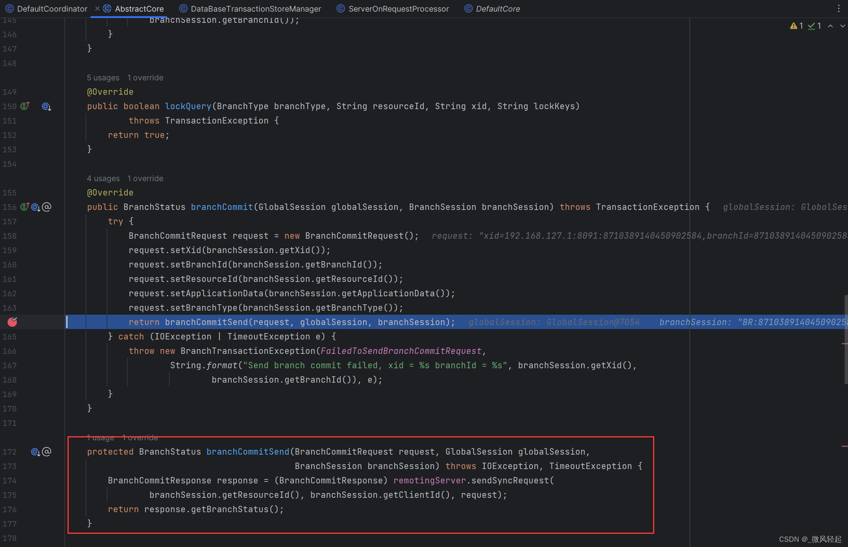848x547 pixels.
Task: Click the overridden-in-subclass gutter icon on line 150
Action: pos(46,106)
